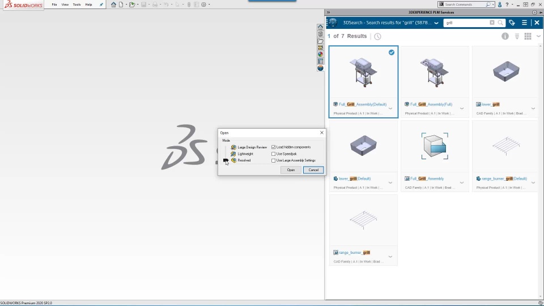Click the Print icon in the toolbar
The width and height of the screenshot is (544, 306).
point(155,5)
